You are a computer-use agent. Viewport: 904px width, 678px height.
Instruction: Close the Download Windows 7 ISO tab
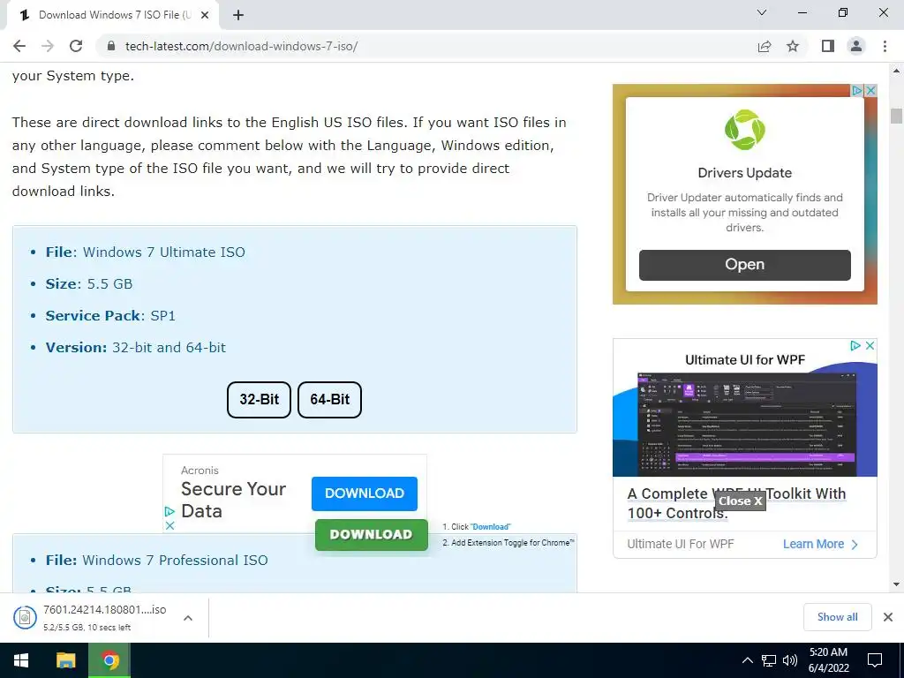[205, 15]
